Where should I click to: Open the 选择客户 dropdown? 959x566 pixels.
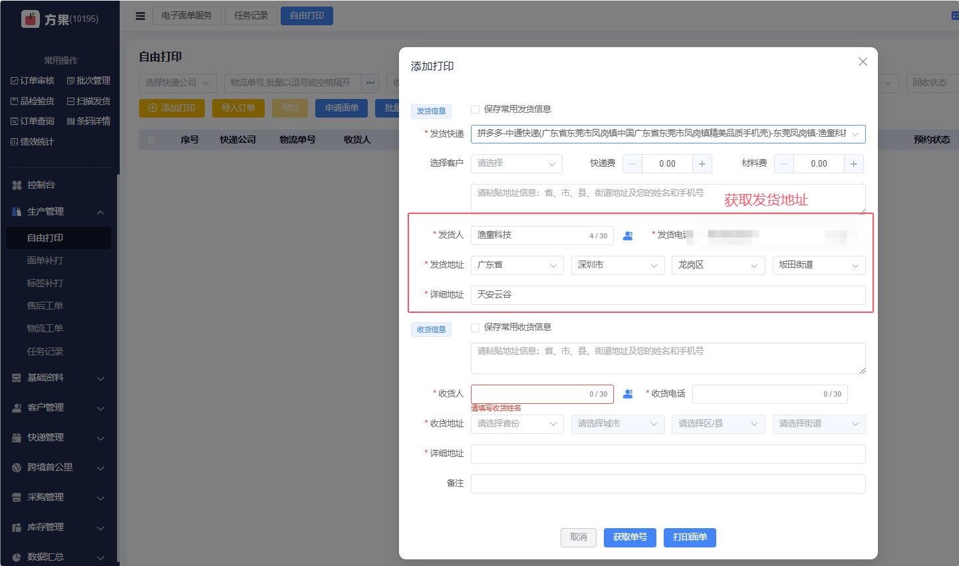(516, 163)
